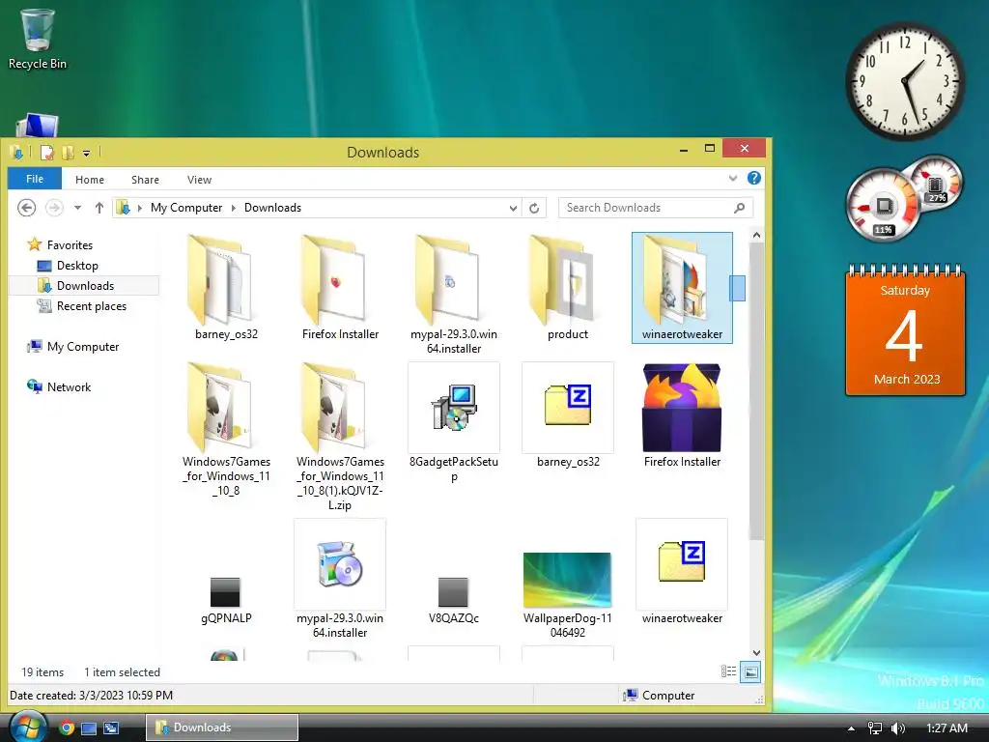The image size is (989, 742).
Task: Click the Downloads taskbar button
Action: (222, 728)
